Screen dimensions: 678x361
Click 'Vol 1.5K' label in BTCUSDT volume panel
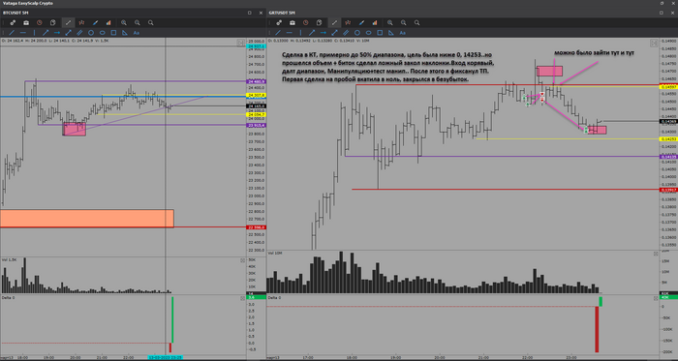[x=9, y=259]
